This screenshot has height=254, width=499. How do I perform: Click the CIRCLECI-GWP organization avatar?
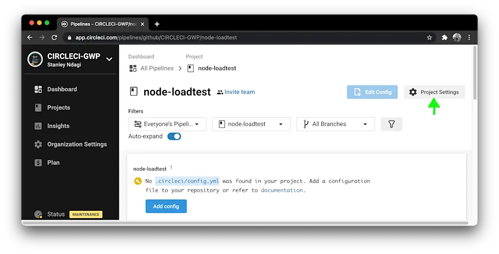pos(35,60)
